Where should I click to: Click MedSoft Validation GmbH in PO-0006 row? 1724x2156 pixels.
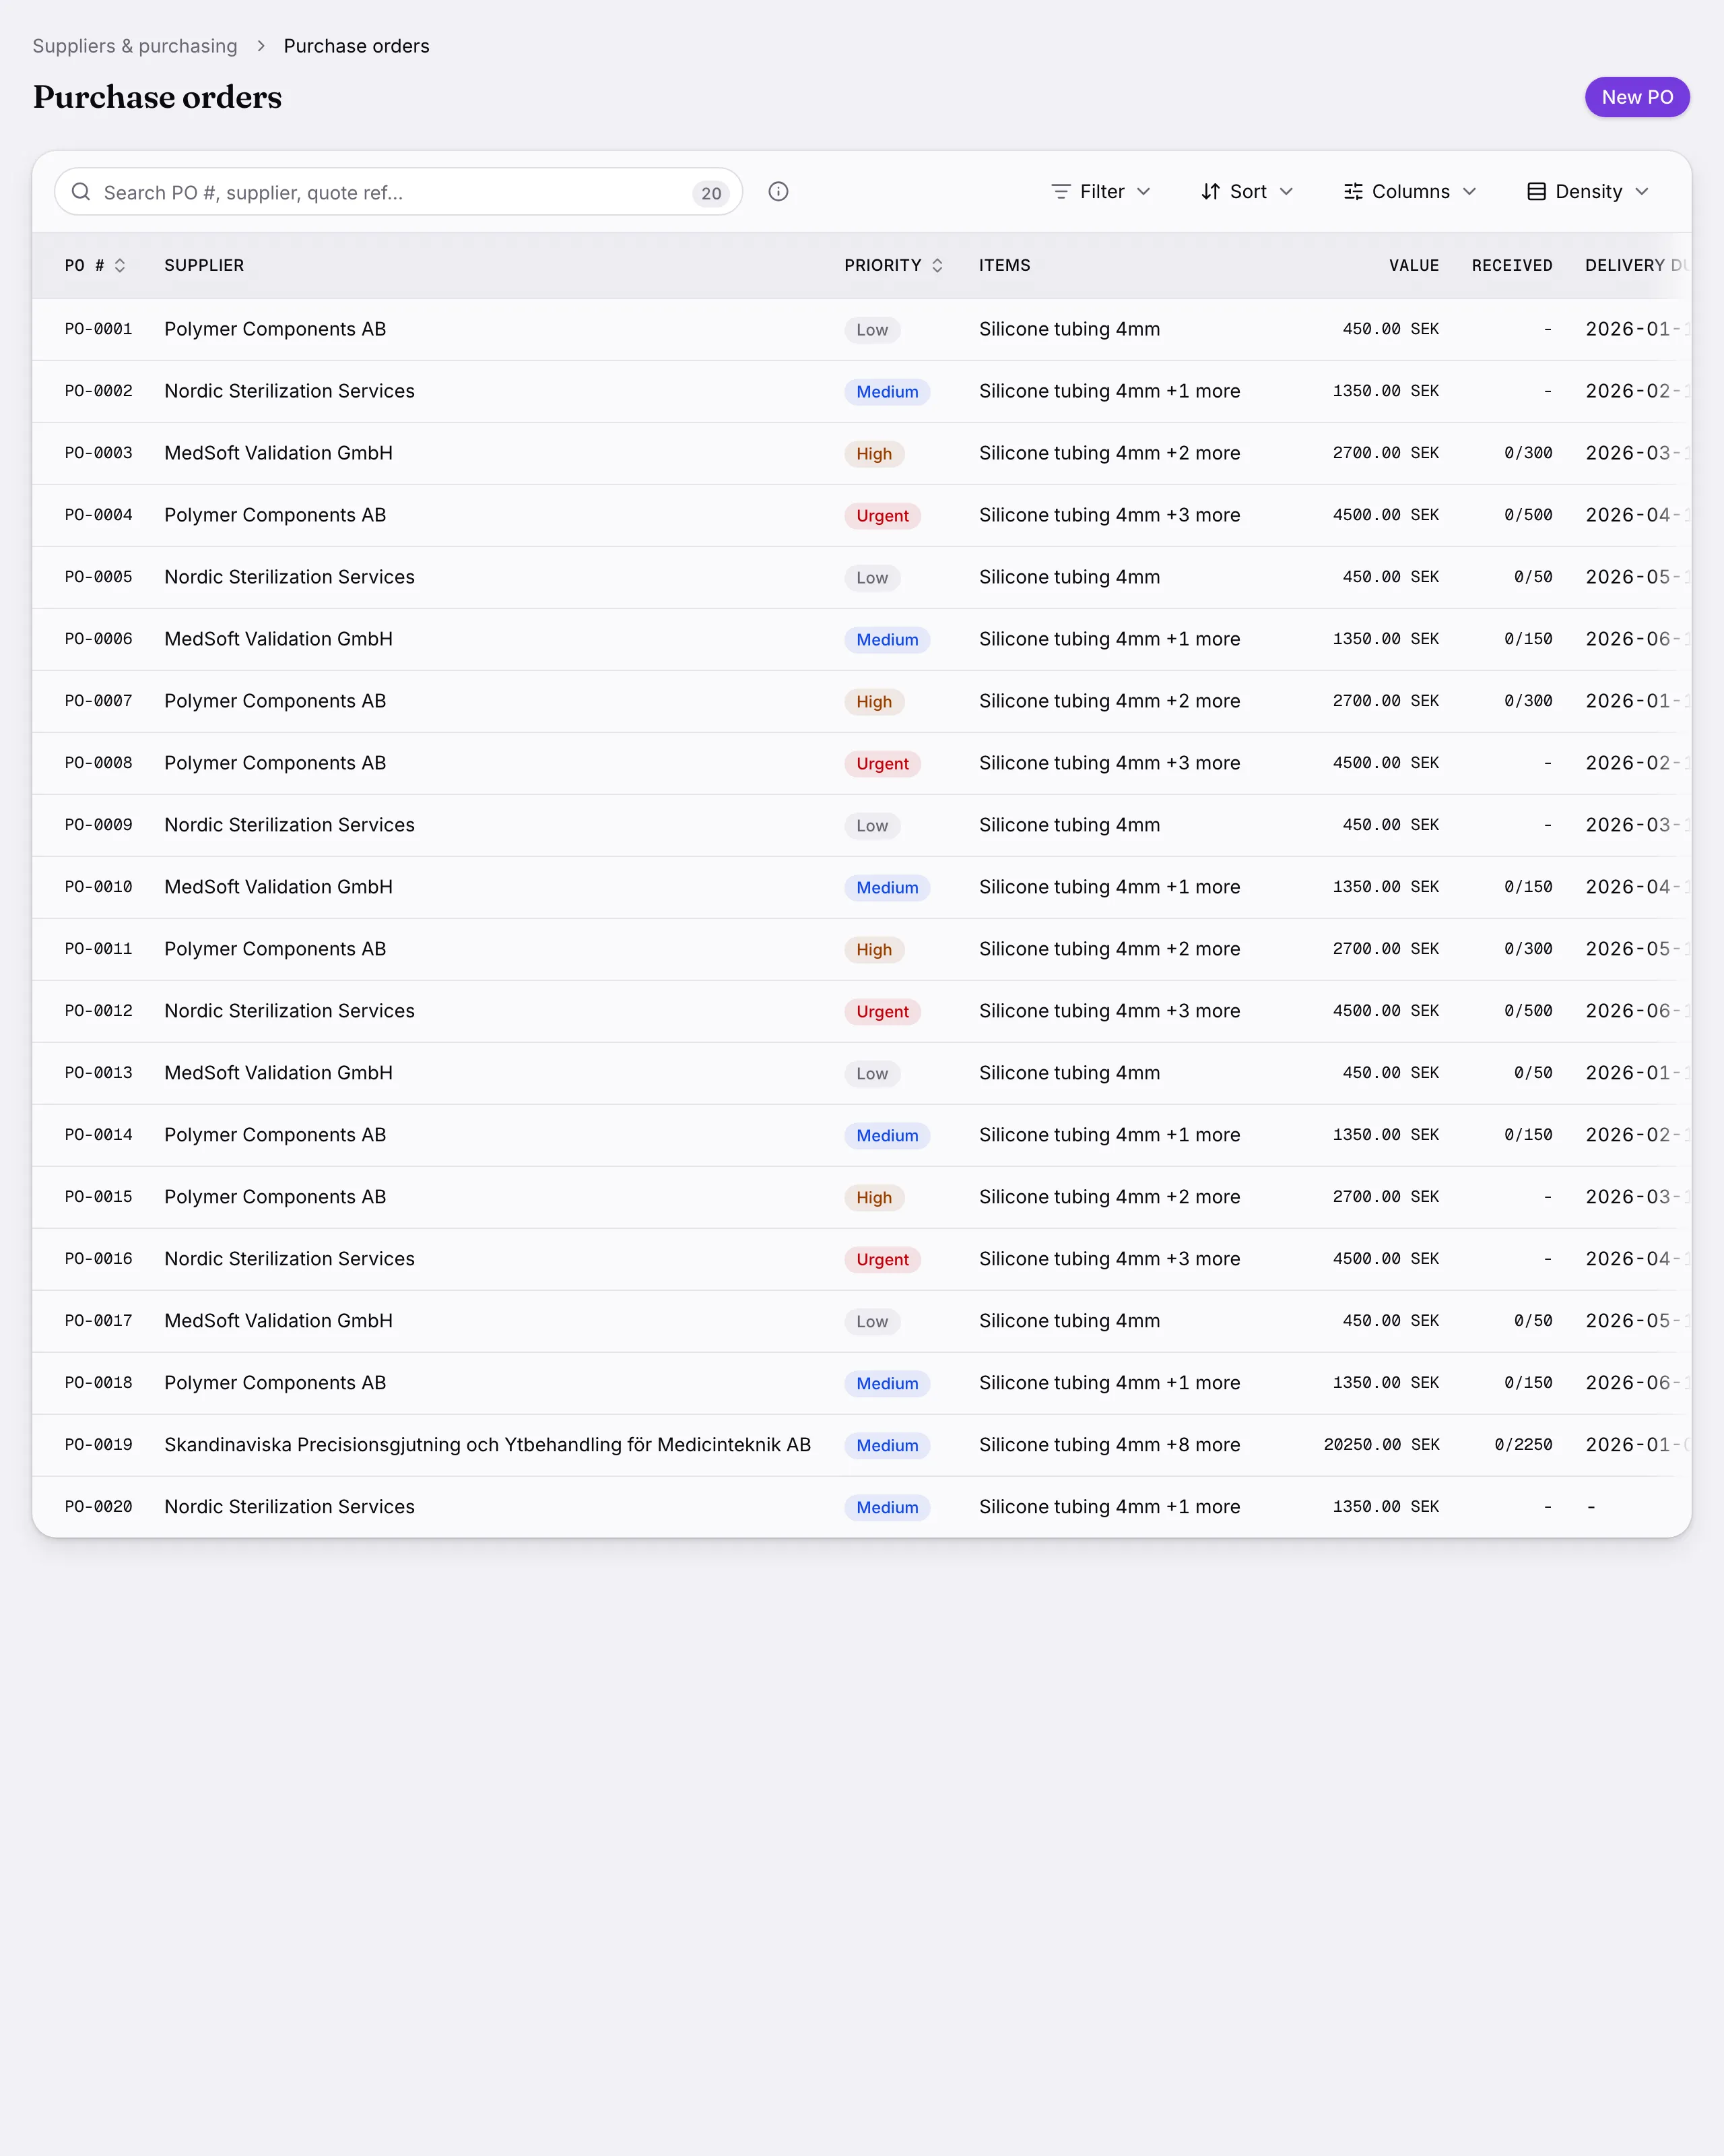click(x=279, y=639)
